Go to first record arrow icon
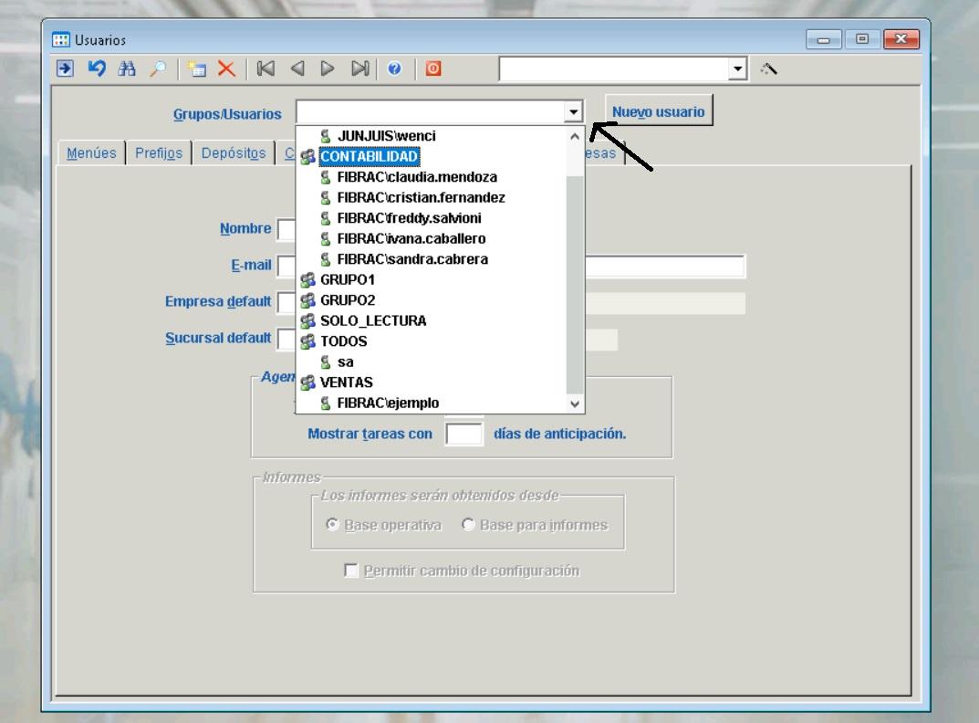Screen dimensions: 979x723 (x=266, y=69)
